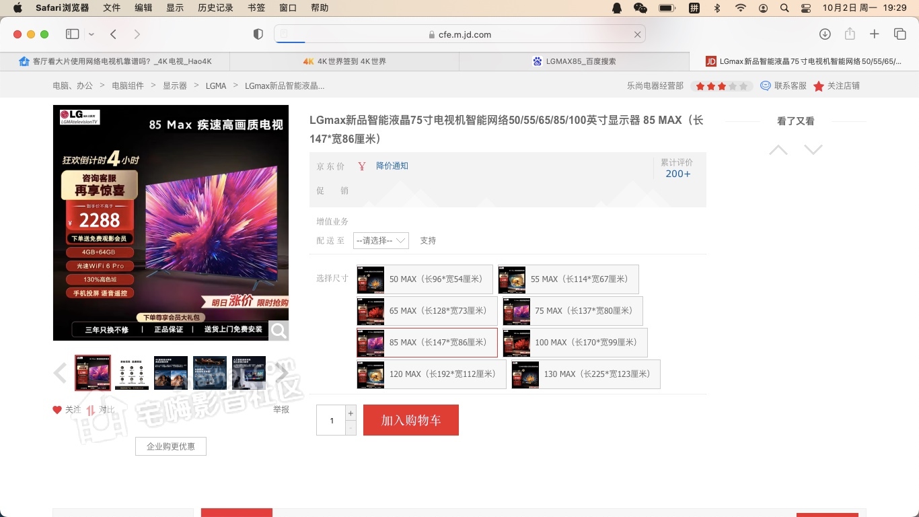The width and height of the screenshot is (919, 517).
Task: Report the listing via 举报
Action: point(281,409)
